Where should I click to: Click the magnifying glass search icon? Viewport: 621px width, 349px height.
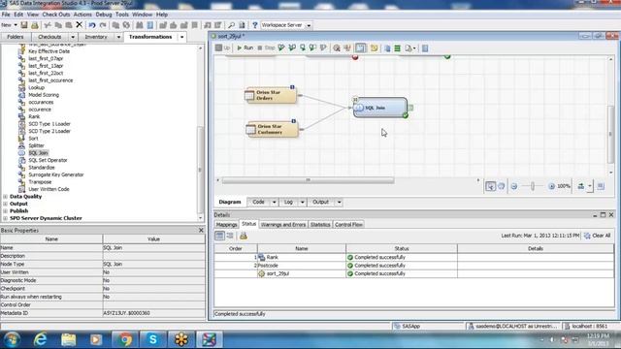(x=231, y=25)
